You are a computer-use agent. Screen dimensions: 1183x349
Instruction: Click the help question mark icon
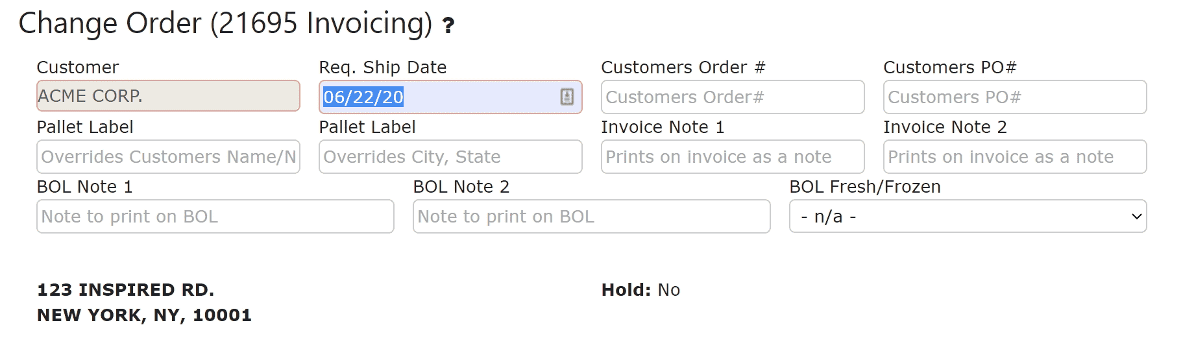(x=448, y=25)
